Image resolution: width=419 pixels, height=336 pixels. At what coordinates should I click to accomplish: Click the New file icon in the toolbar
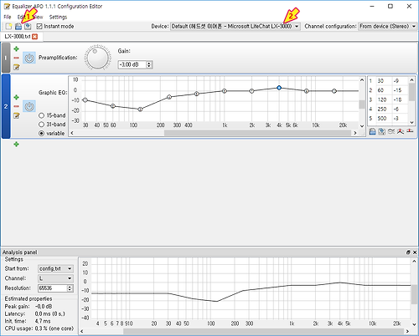pyautogui.click(x=8, y=27)
